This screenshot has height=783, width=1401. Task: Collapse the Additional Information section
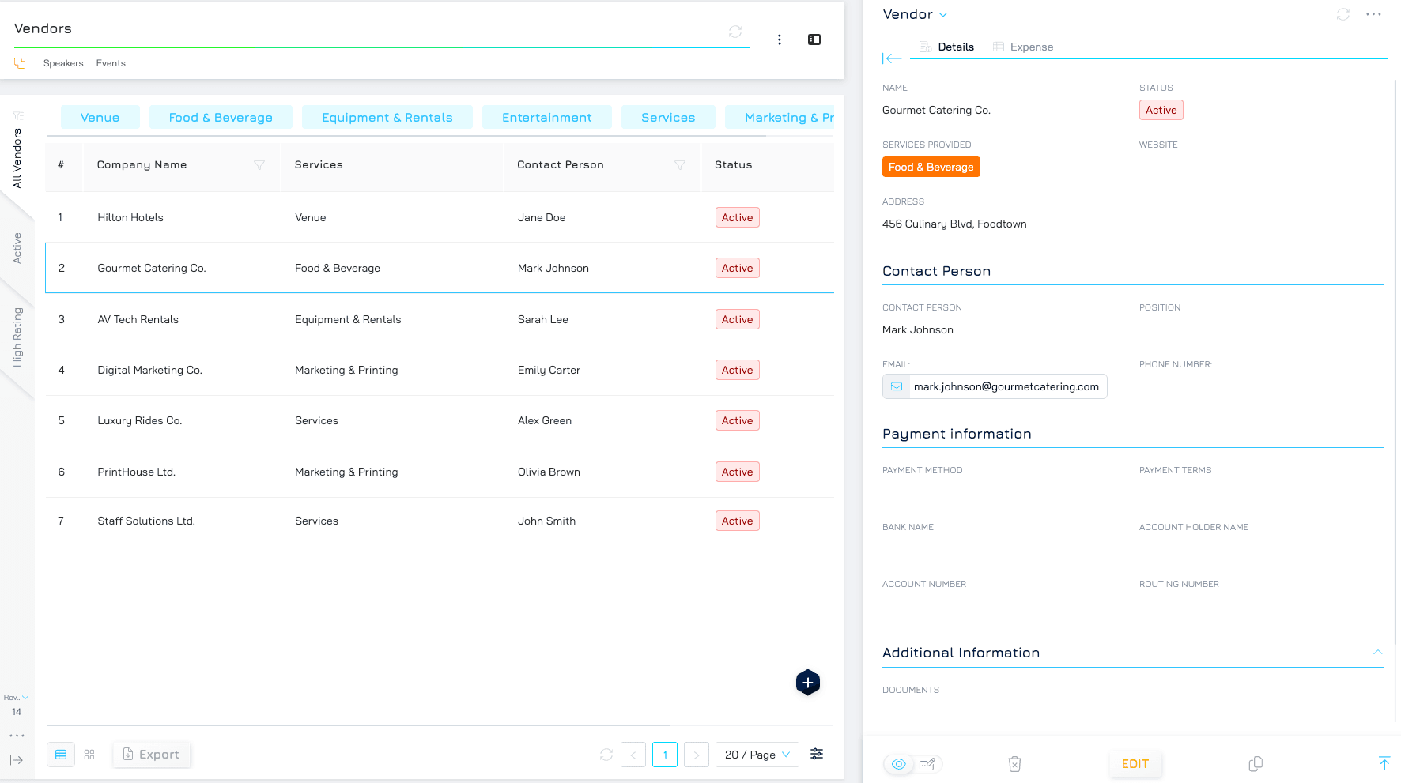[1377, 653]
